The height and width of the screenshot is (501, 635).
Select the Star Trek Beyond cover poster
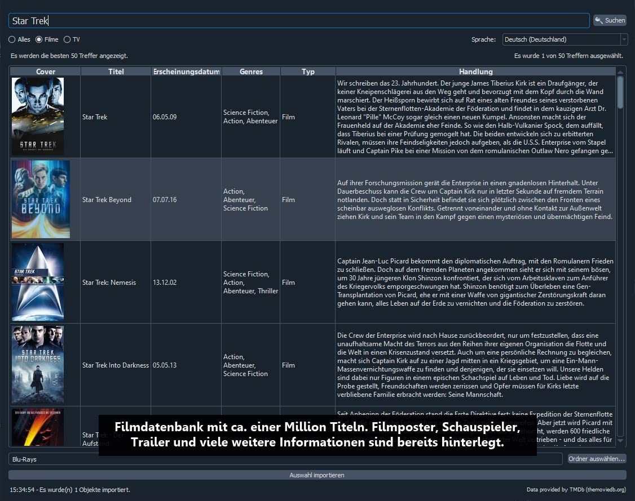point(41,199)
